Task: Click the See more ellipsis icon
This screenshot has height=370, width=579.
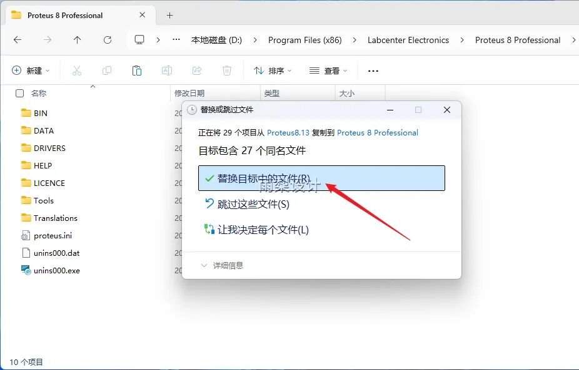Action: pos(373,71)
